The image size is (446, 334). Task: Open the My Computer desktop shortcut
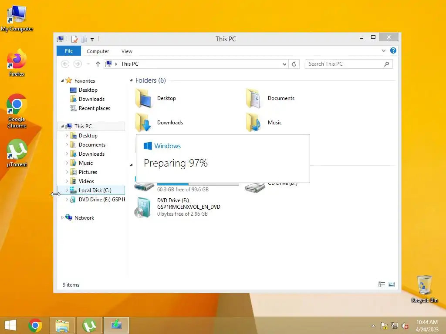click(x=17, y=18)
